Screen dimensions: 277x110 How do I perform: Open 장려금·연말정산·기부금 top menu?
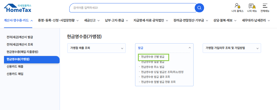191,20
